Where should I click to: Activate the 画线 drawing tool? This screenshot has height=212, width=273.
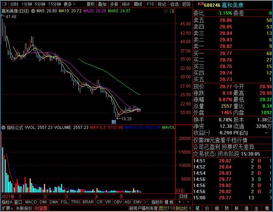coord(138,4)
